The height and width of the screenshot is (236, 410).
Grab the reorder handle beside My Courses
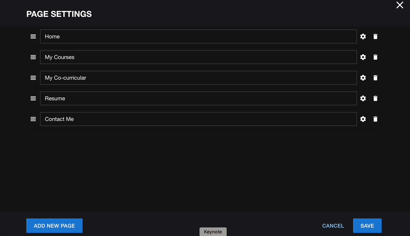pyautogui.click(x=33, y=57)
